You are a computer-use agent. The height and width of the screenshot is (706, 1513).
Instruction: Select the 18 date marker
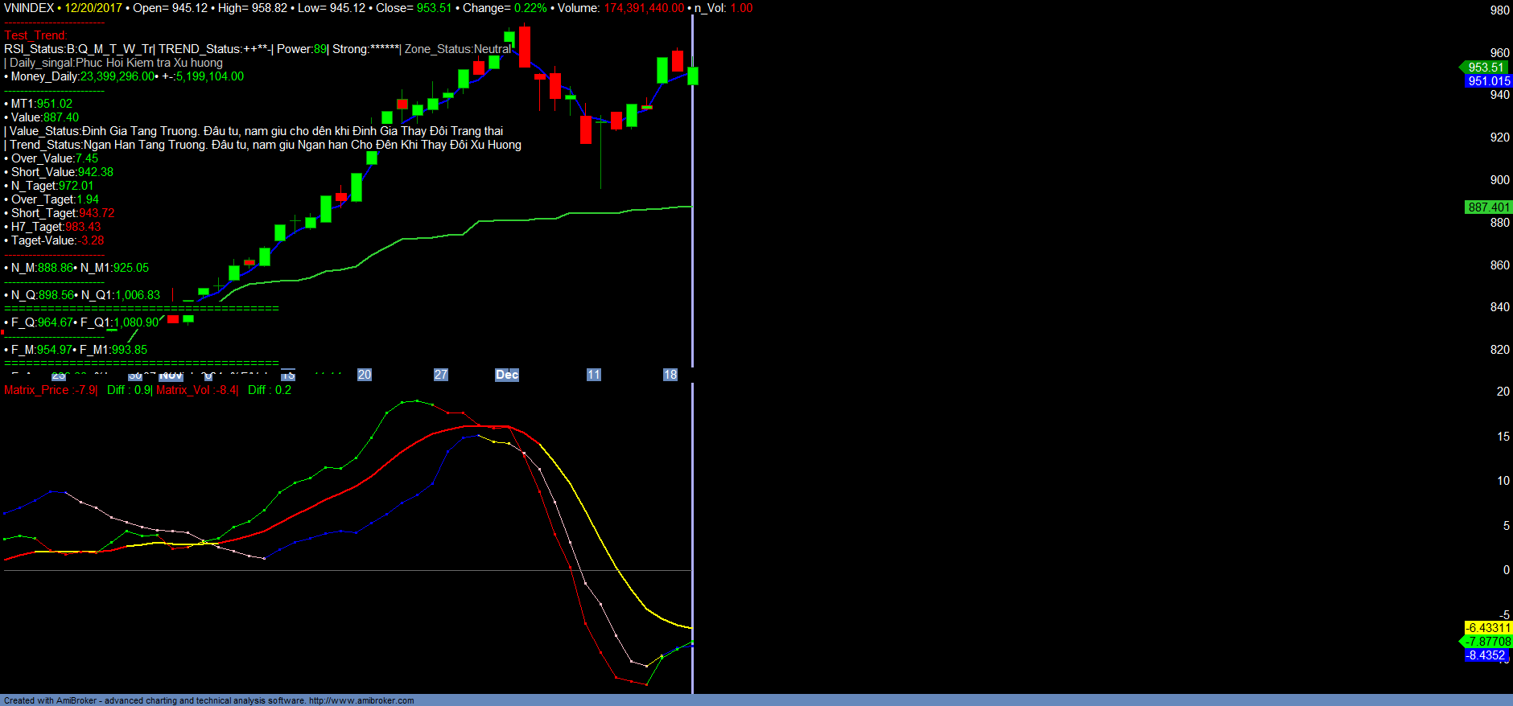(x=670, y=375)
